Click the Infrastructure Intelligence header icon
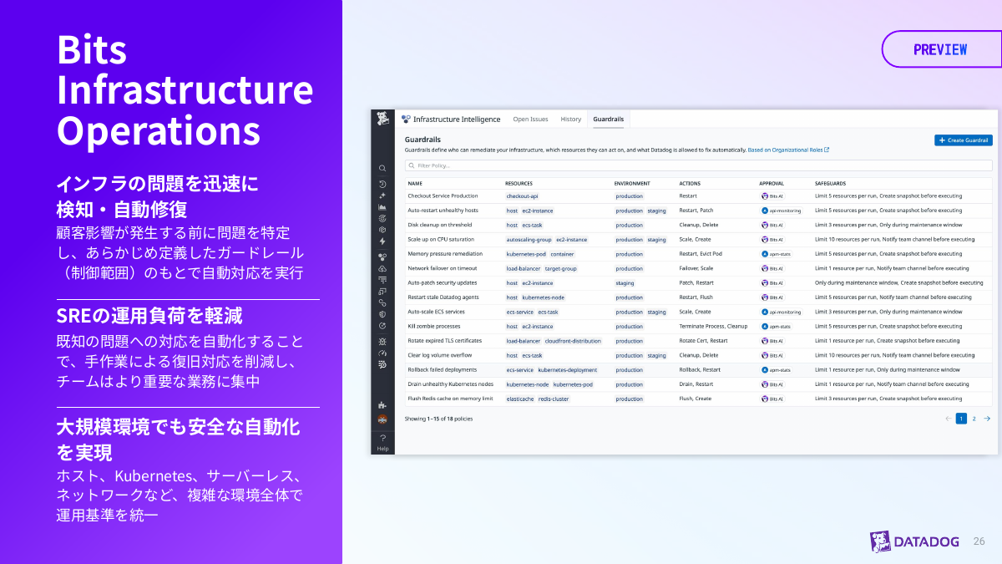 click(406, 119)
